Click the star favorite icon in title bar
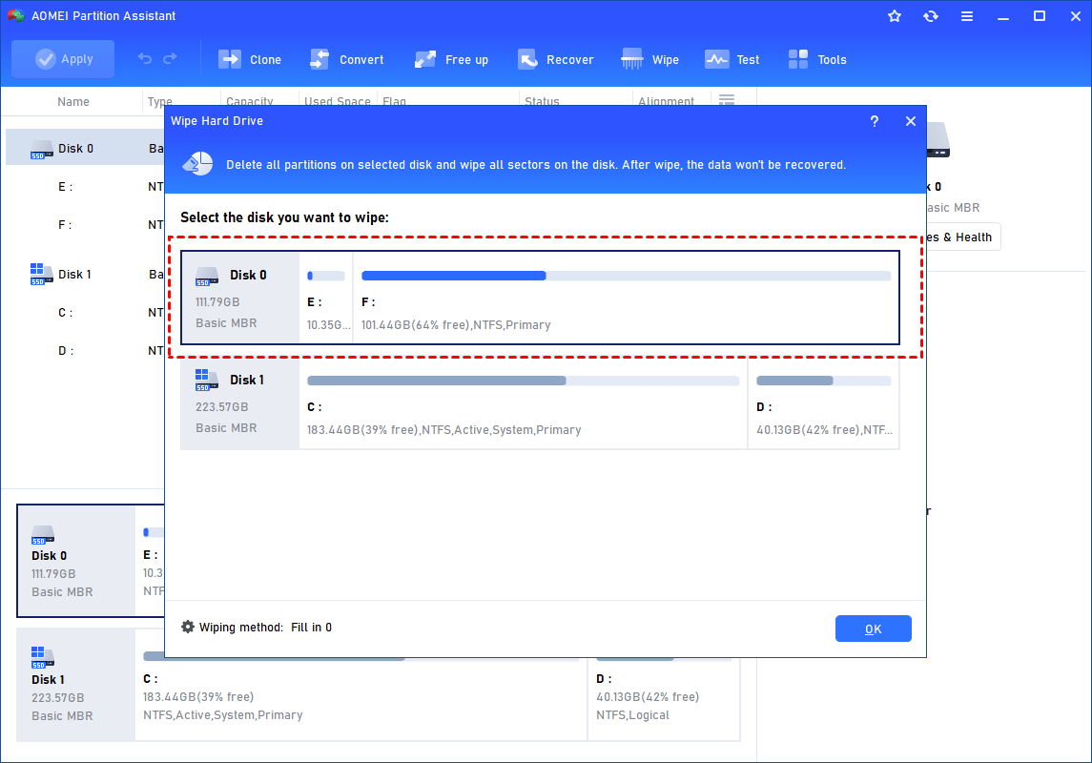Image resolution: width=1092 pixels, height=763 pixels. click(x=895, y=16)
